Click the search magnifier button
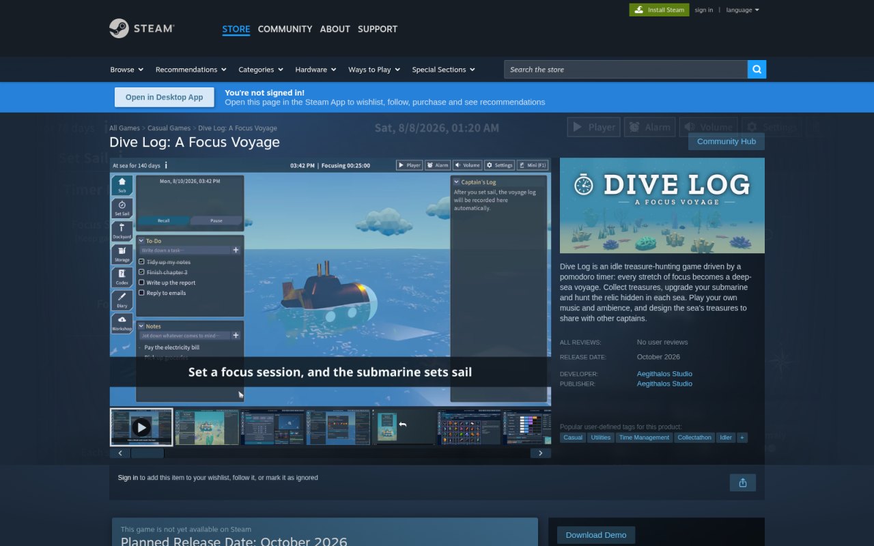 coord(757,70)
